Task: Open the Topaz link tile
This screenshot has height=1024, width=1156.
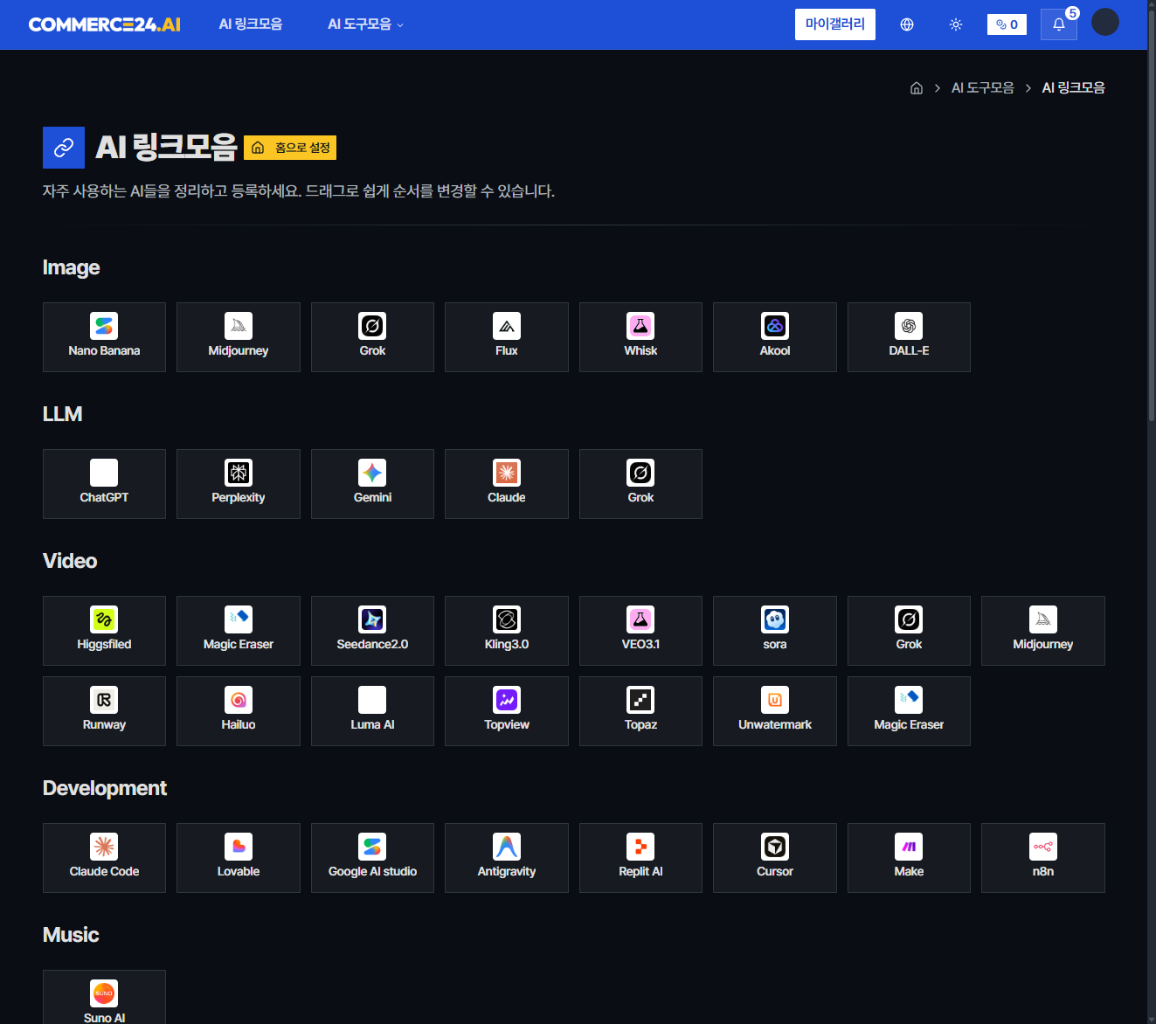Action: tap(640, 711)
